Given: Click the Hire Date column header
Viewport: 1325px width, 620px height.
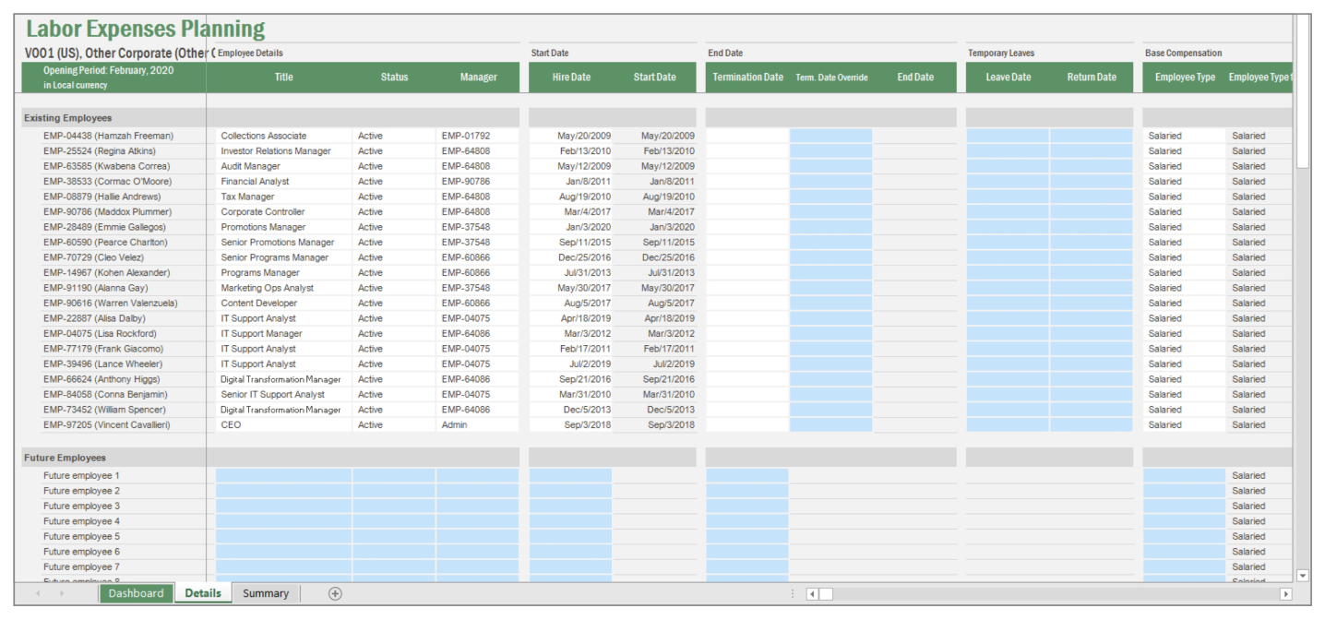Looking at the screenshot, I should (571, 77).
